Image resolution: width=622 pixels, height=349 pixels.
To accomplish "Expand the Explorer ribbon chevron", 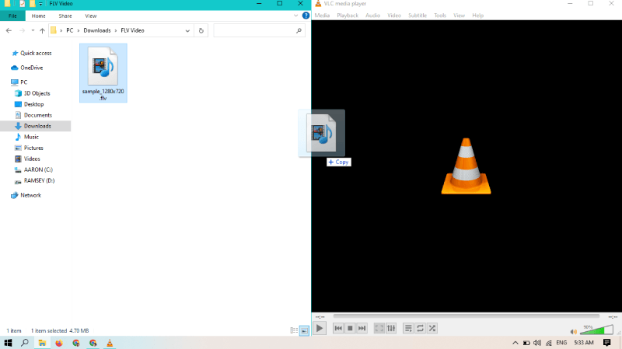I will (295, 16).
